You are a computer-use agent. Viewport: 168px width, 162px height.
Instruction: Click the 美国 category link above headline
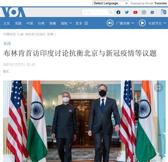(7, 44)
